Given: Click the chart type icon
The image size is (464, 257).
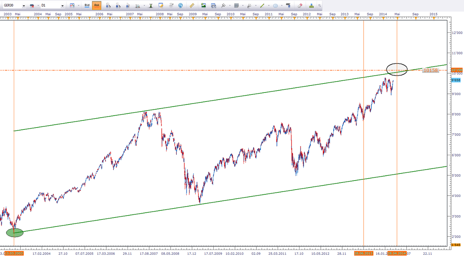Looking at the screenshot, I should pyautogui.click(x=72, y=5).
